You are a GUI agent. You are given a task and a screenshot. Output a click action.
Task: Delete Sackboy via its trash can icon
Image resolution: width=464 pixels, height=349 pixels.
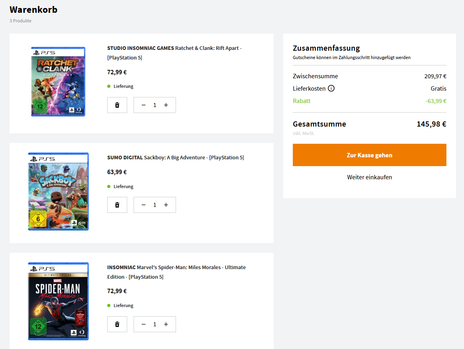pos(117,204)
